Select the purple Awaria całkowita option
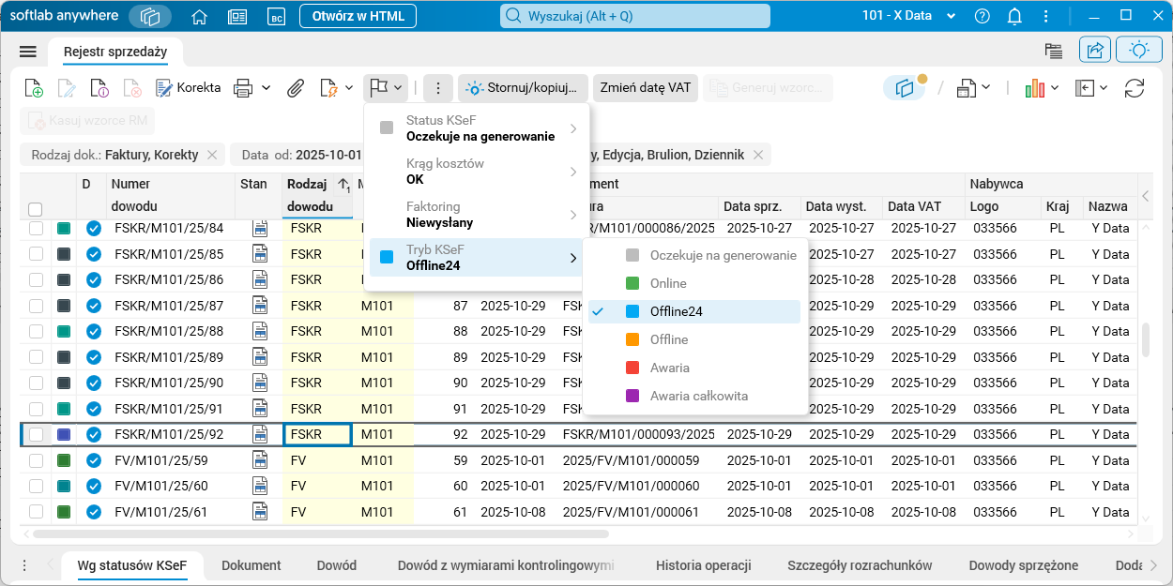Viewport: 1173px width, 586px height. click(694, 396)
